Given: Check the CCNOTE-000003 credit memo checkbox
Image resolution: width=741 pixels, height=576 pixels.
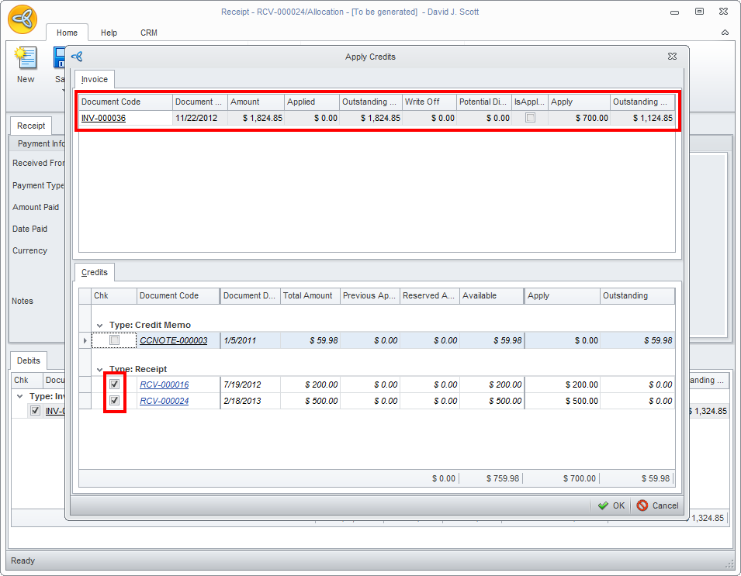Looking at the screenshot, I should pos(115,340).
